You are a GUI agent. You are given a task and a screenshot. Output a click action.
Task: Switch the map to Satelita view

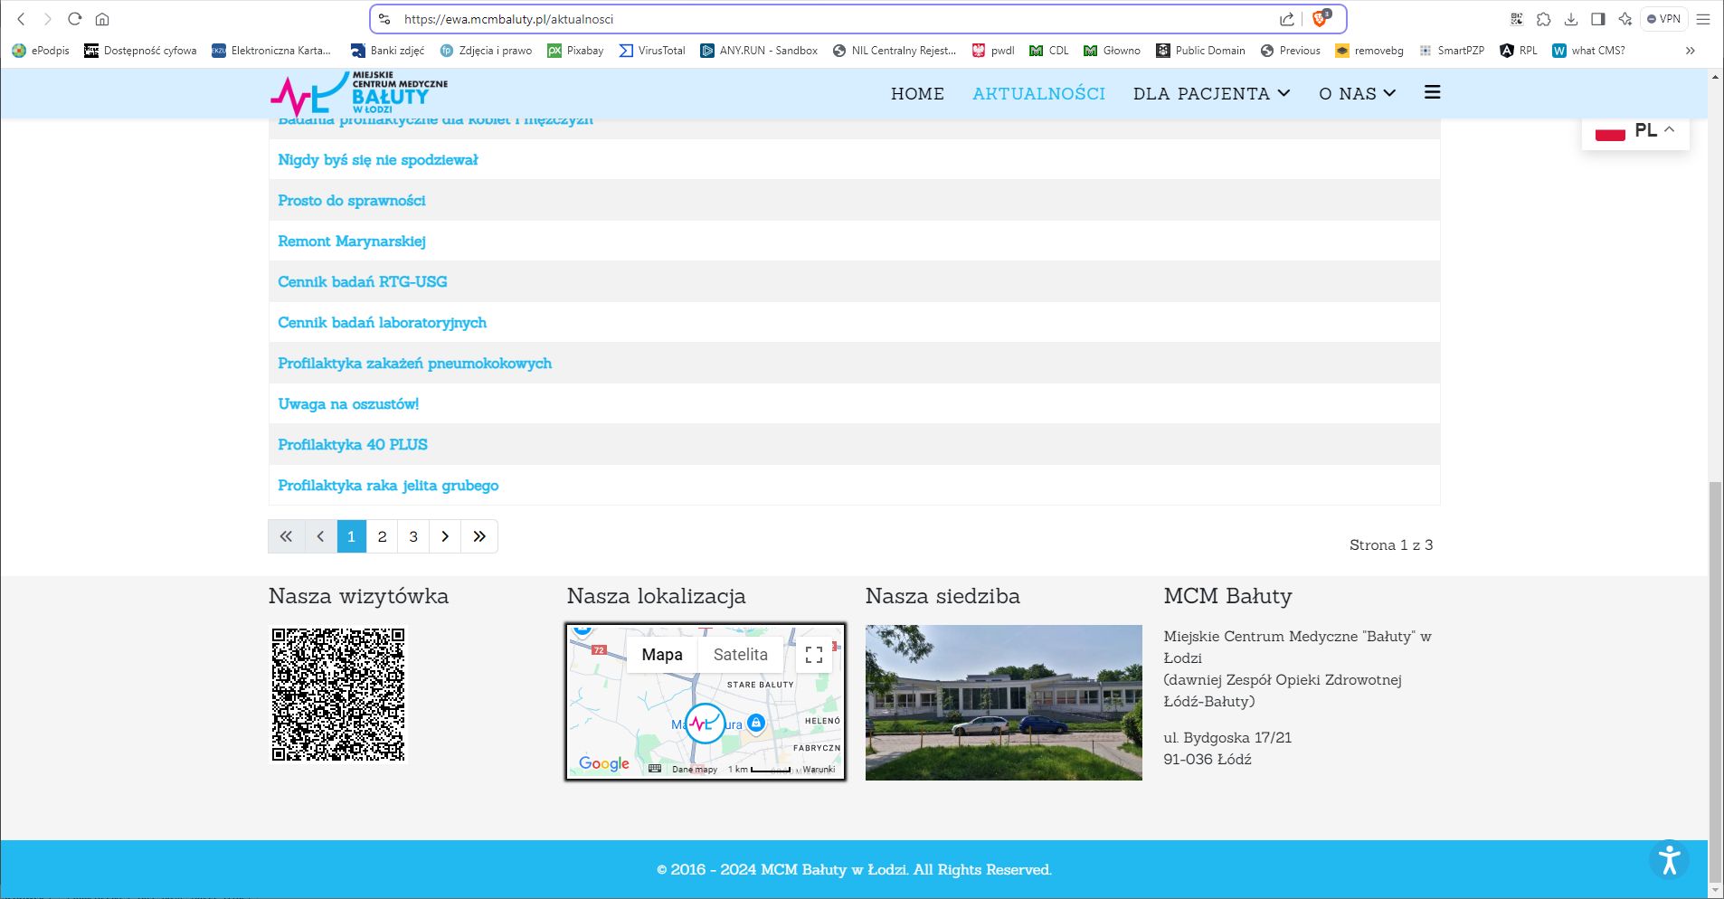click(x=740, y=655)
